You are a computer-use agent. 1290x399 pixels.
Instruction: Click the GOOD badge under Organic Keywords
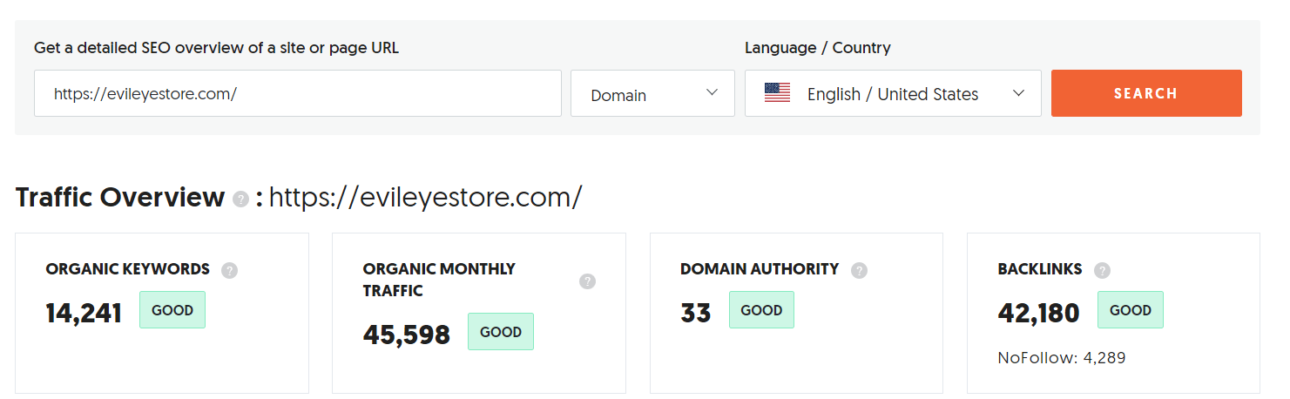172,310
